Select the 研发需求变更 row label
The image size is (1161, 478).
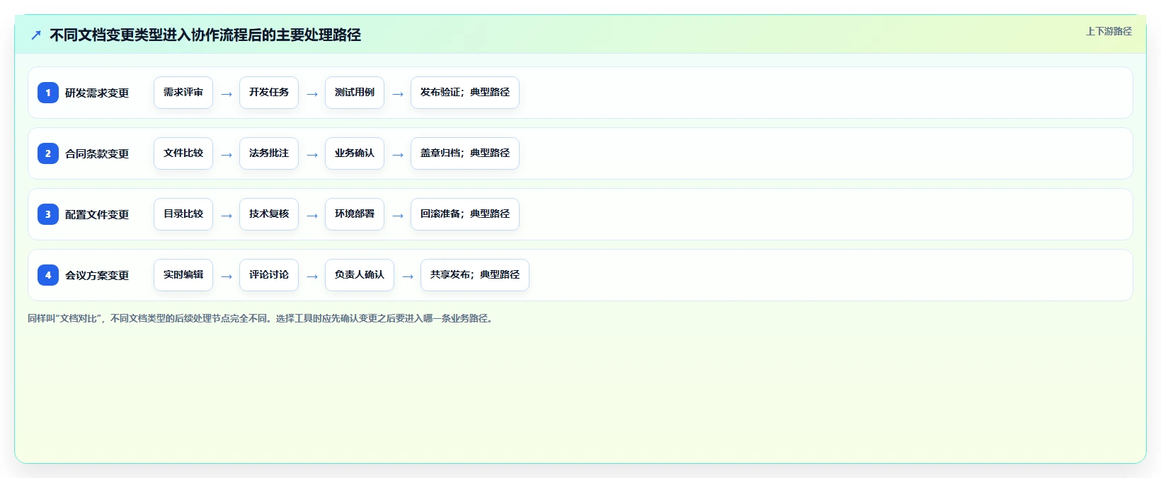(97, 93)
